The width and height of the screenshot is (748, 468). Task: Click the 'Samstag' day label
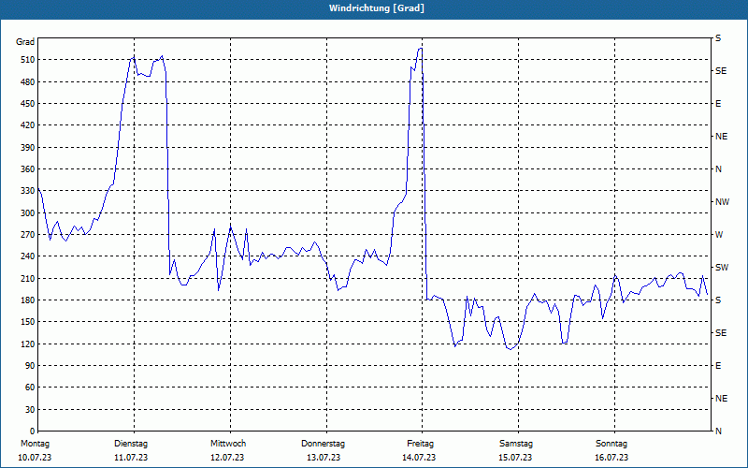[516, 444]
